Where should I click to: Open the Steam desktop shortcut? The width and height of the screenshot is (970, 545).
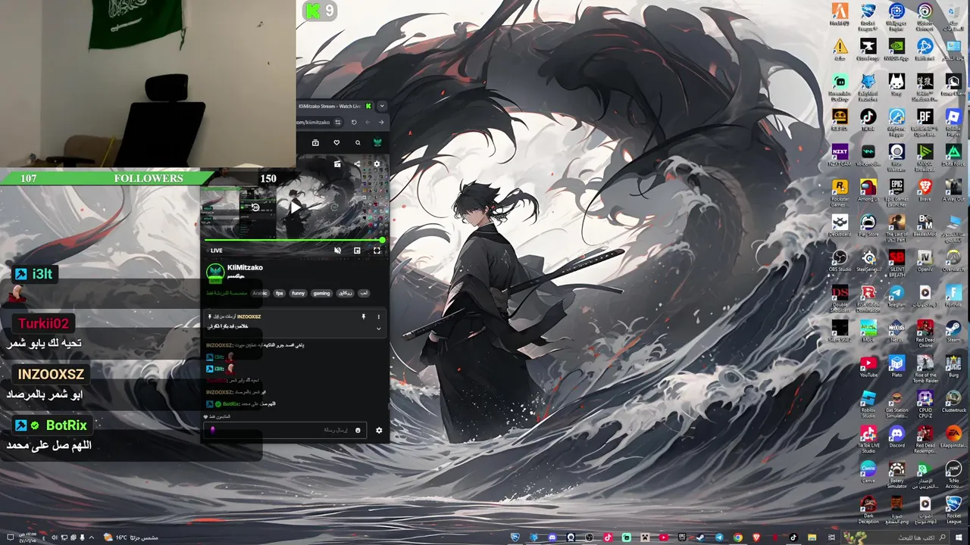click(x=953, y=331)
